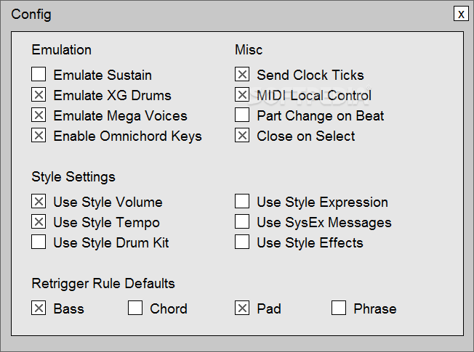Disable Close on Select option

click(242, 135)
